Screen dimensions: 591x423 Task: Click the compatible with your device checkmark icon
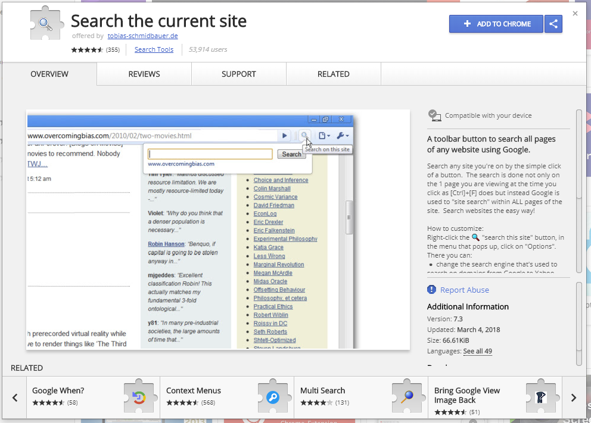coord(435,115)
